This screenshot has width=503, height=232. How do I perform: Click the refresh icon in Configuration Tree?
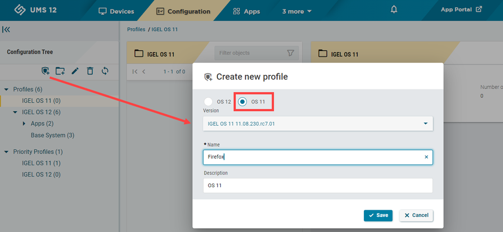click(x=105, y=71)
